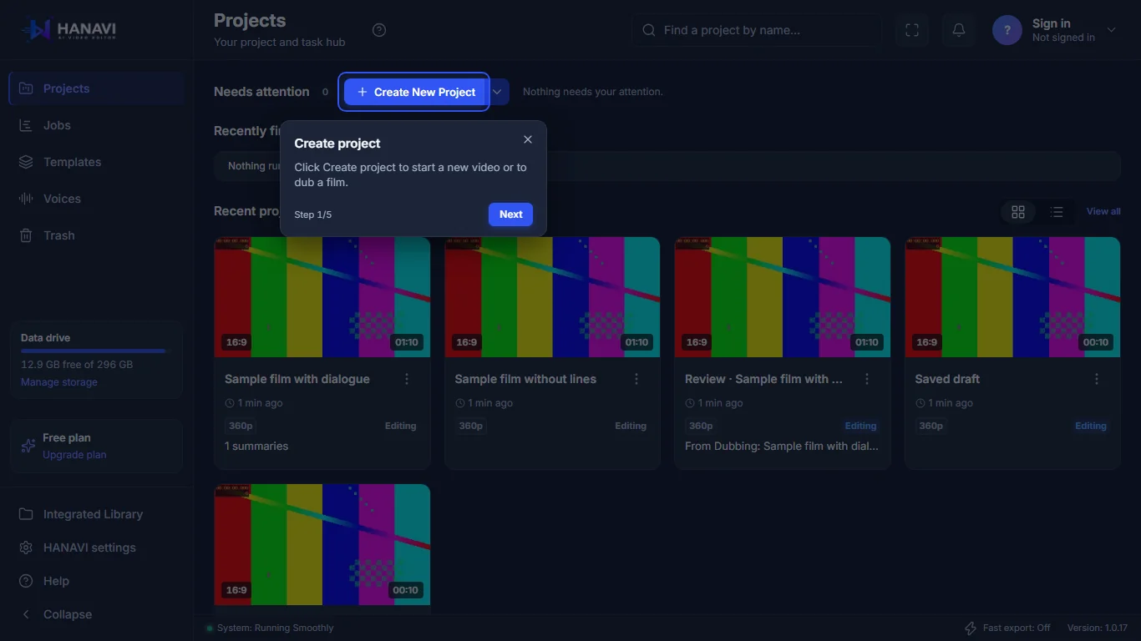
Task: Click the Upgrade plan link
Action: click(74, 455)
